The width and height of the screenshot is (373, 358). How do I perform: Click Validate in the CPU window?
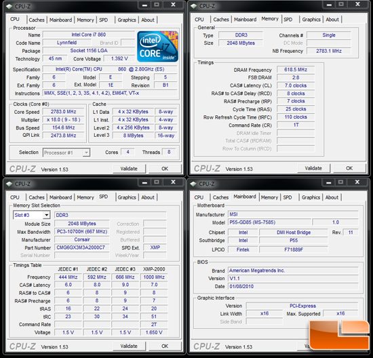point(129,169)
